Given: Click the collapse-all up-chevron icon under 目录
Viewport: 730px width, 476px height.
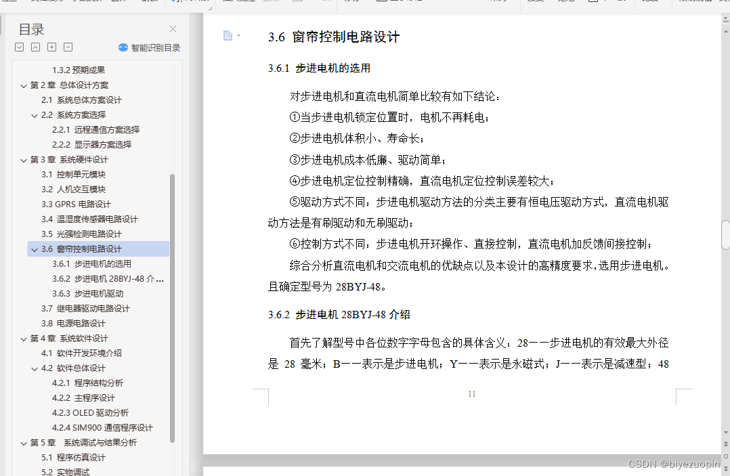Looking at the screenshot, I should tap(35, 47).
